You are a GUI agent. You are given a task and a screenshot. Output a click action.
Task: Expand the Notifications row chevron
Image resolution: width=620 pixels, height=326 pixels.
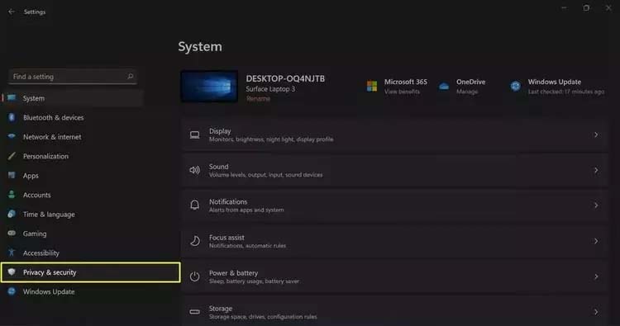pyautogui.click(x=596, y=206)
